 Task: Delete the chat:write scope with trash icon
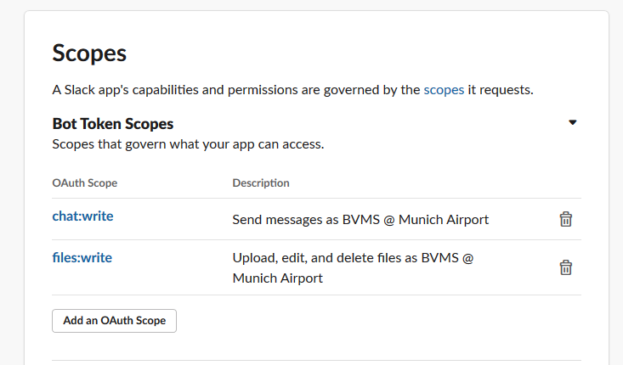(x=565, y=219)
